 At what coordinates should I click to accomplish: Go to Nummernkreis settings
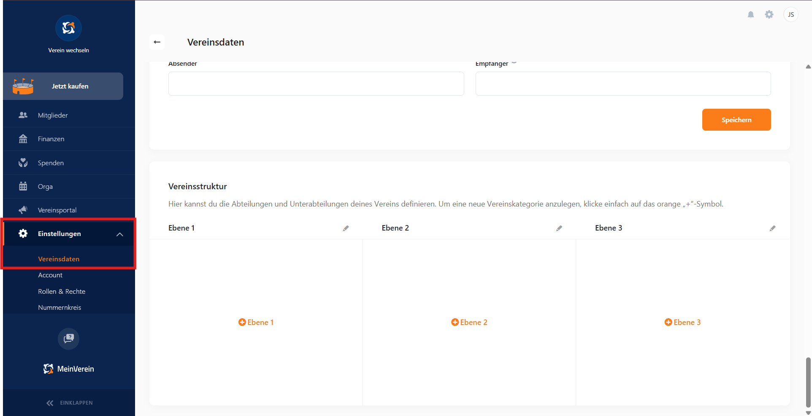(x=60, y=308)
